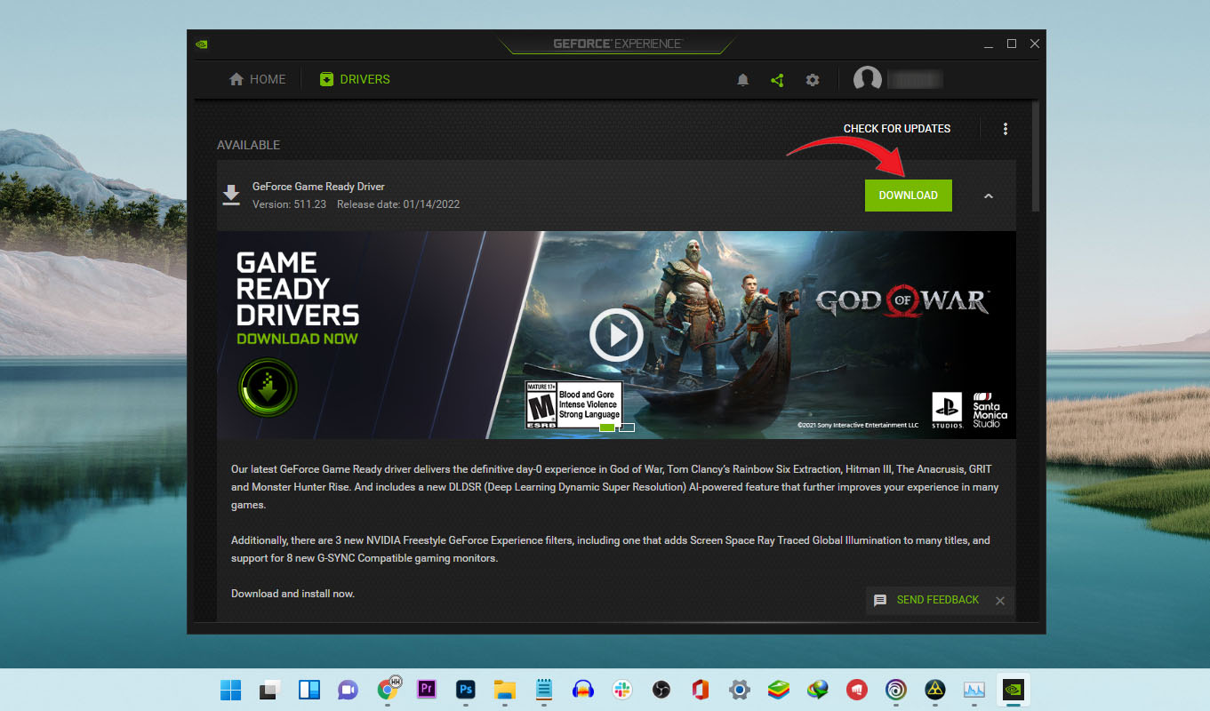
Task: Open Widgets from the taskbar
Action: (x=309, y=690)
